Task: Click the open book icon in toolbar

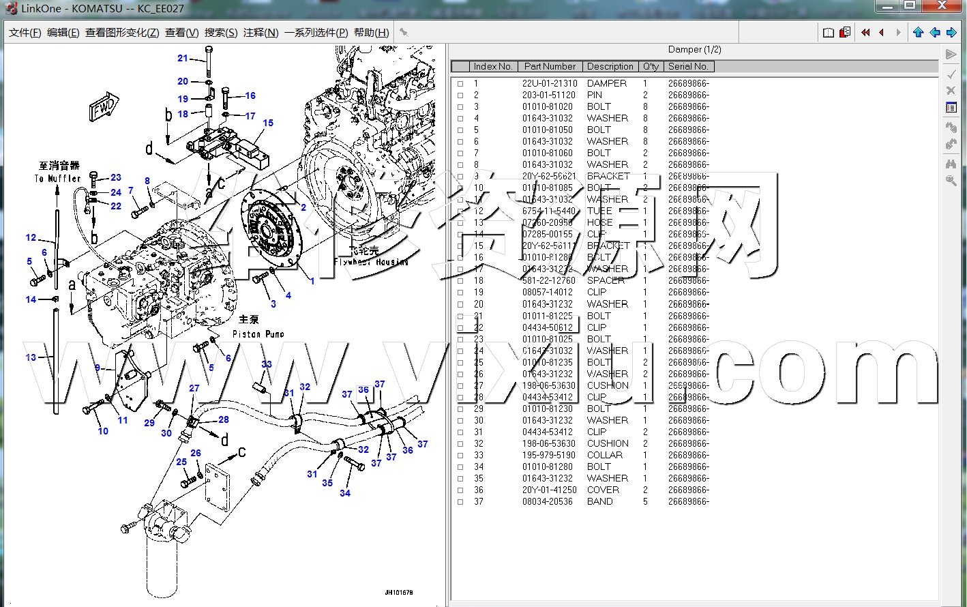Action: click(x=828, y=32)
